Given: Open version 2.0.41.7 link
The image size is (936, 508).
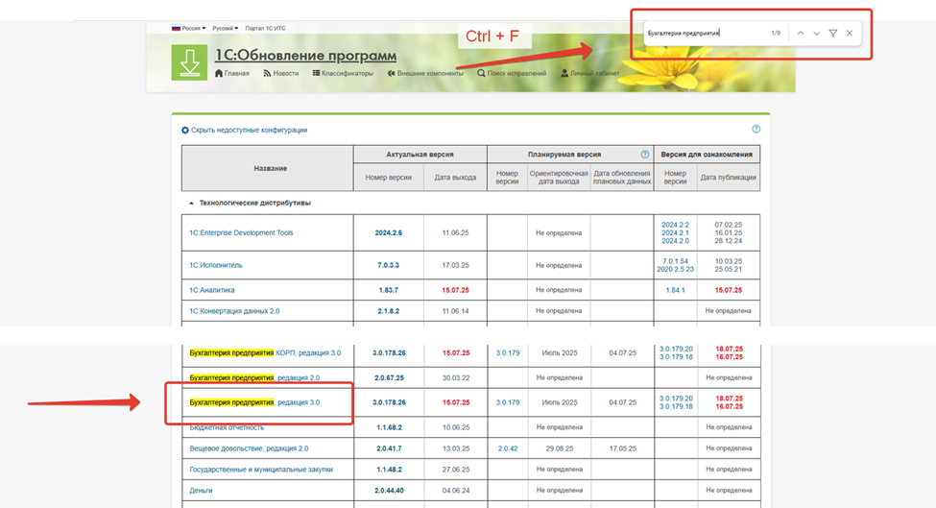Looking at the screenshot, I should click(x=389, y=448).
